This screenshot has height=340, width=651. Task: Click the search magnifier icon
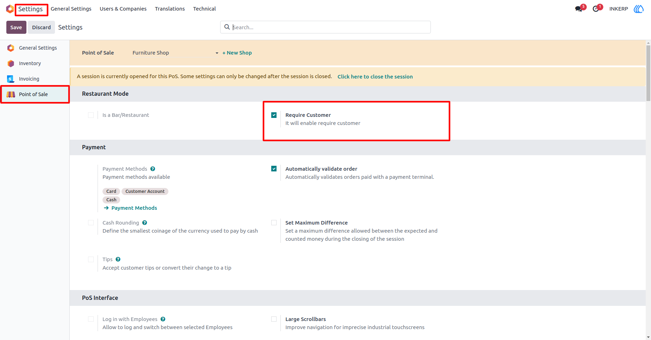tap(227, 27)
